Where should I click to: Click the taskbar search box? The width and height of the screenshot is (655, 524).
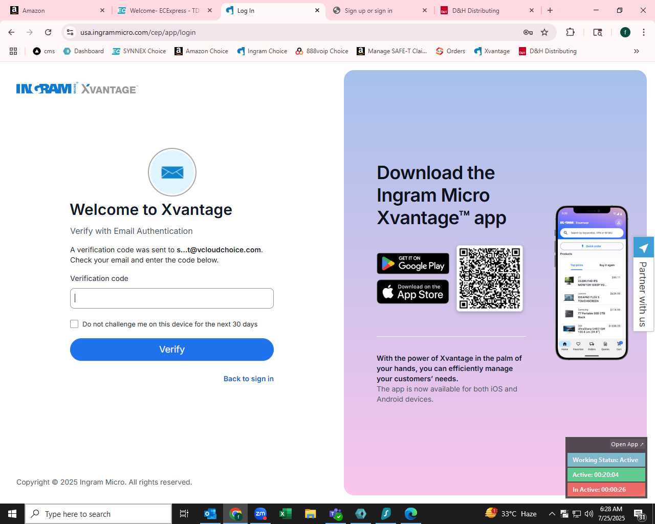pyautogui.click(x=98, y=514)
